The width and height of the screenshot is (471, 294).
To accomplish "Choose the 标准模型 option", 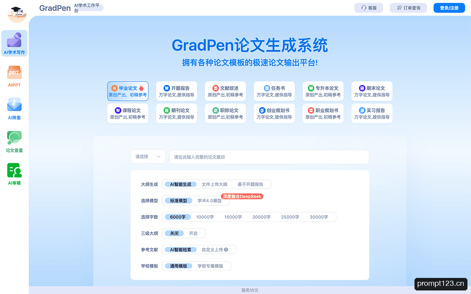I will (179, 201).
